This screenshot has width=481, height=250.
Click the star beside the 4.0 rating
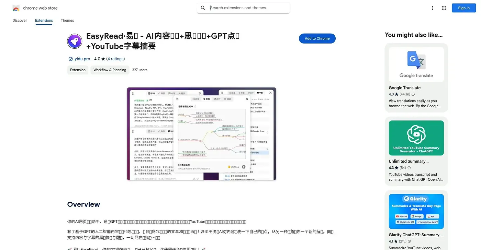click(103, 59)
